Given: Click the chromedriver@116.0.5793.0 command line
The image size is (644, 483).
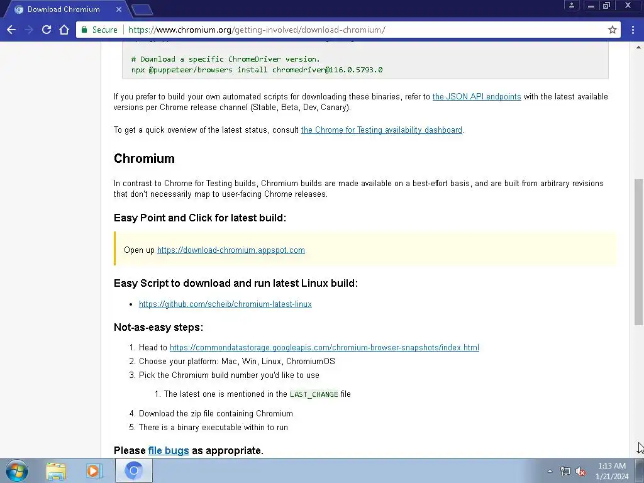Looking at the screenshot, I should 257,70.
